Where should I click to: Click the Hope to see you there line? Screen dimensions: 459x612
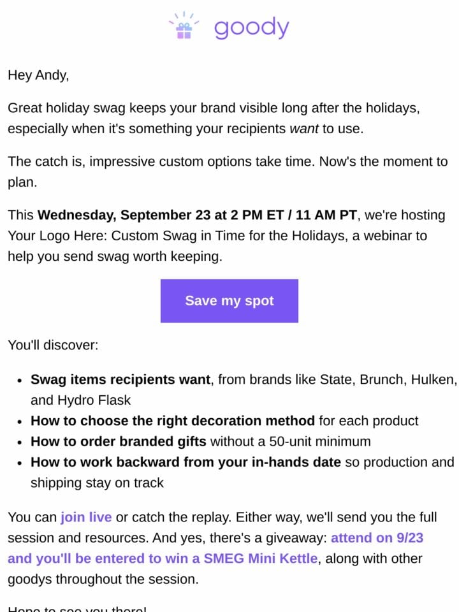pos(77,608)
